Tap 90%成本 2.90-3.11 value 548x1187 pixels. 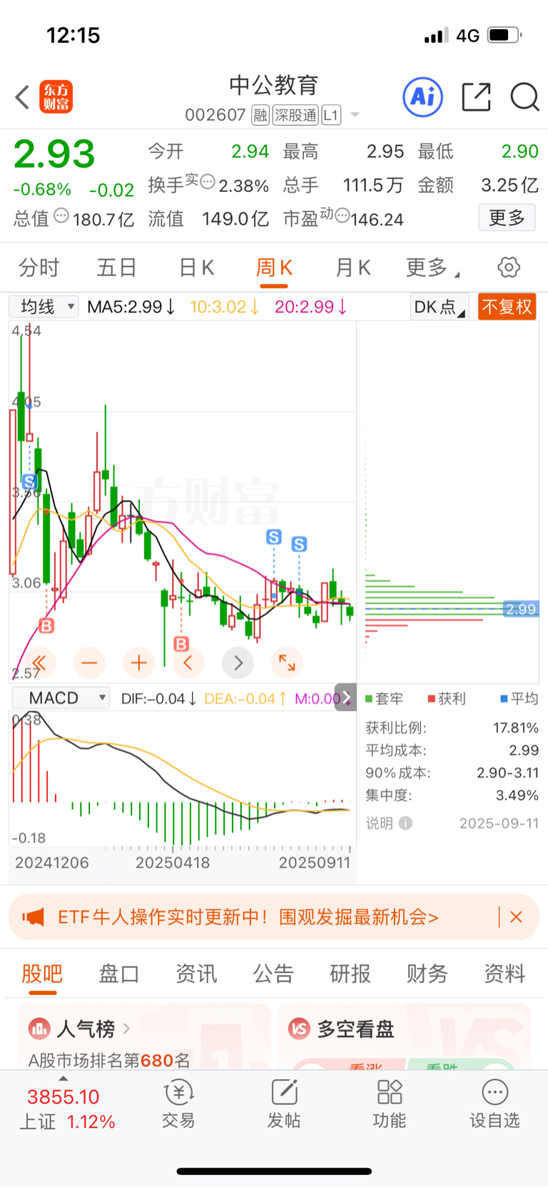click(507, 773)
